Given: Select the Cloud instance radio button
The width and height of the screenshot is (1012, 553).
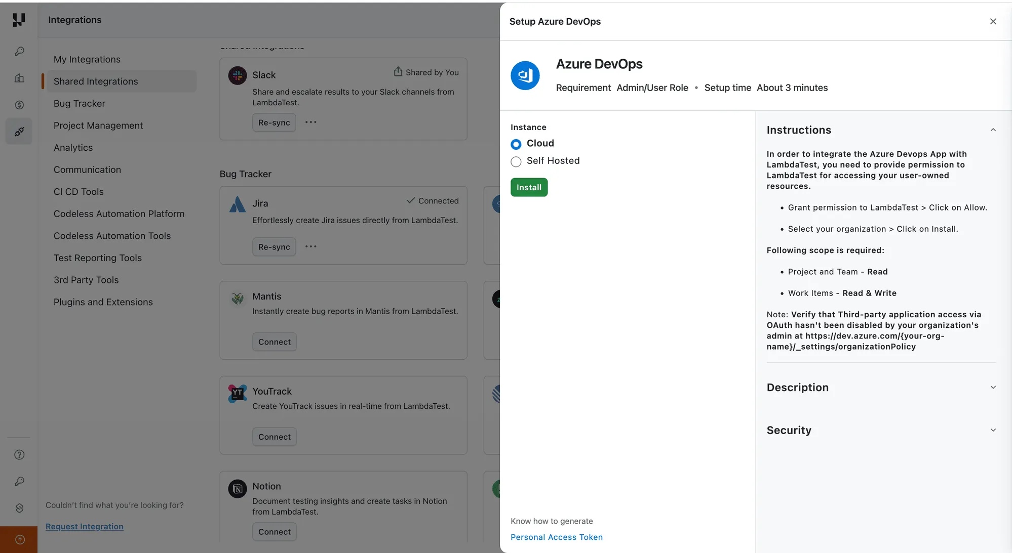Looking at the screenshot, I should click(x=516, y=144).
